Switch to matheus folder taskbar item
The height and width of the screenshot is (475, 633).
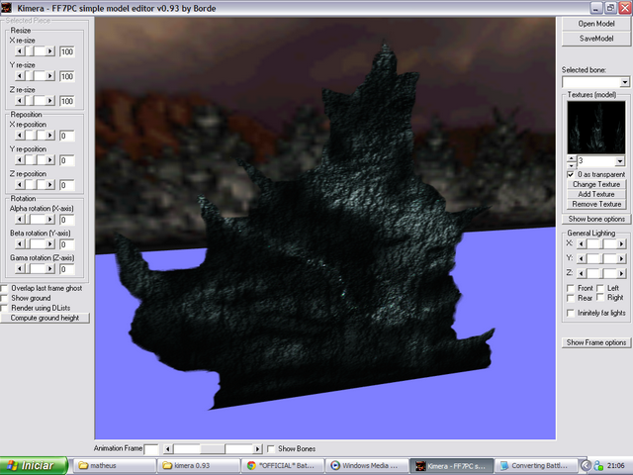coord(116,466)
